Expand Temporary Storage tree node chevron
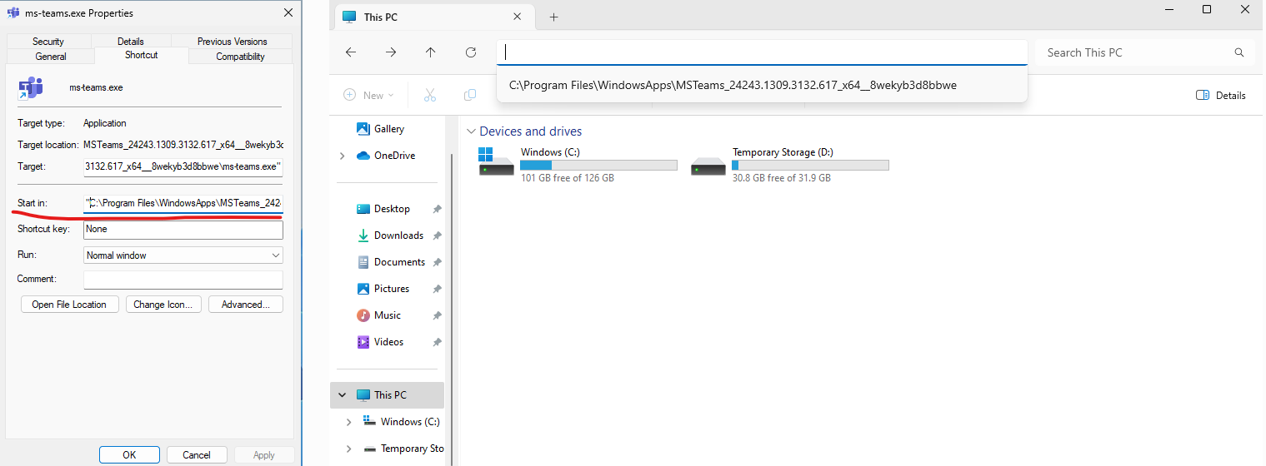The width and height of the screenshot is (1266, 466). [348, 449]
